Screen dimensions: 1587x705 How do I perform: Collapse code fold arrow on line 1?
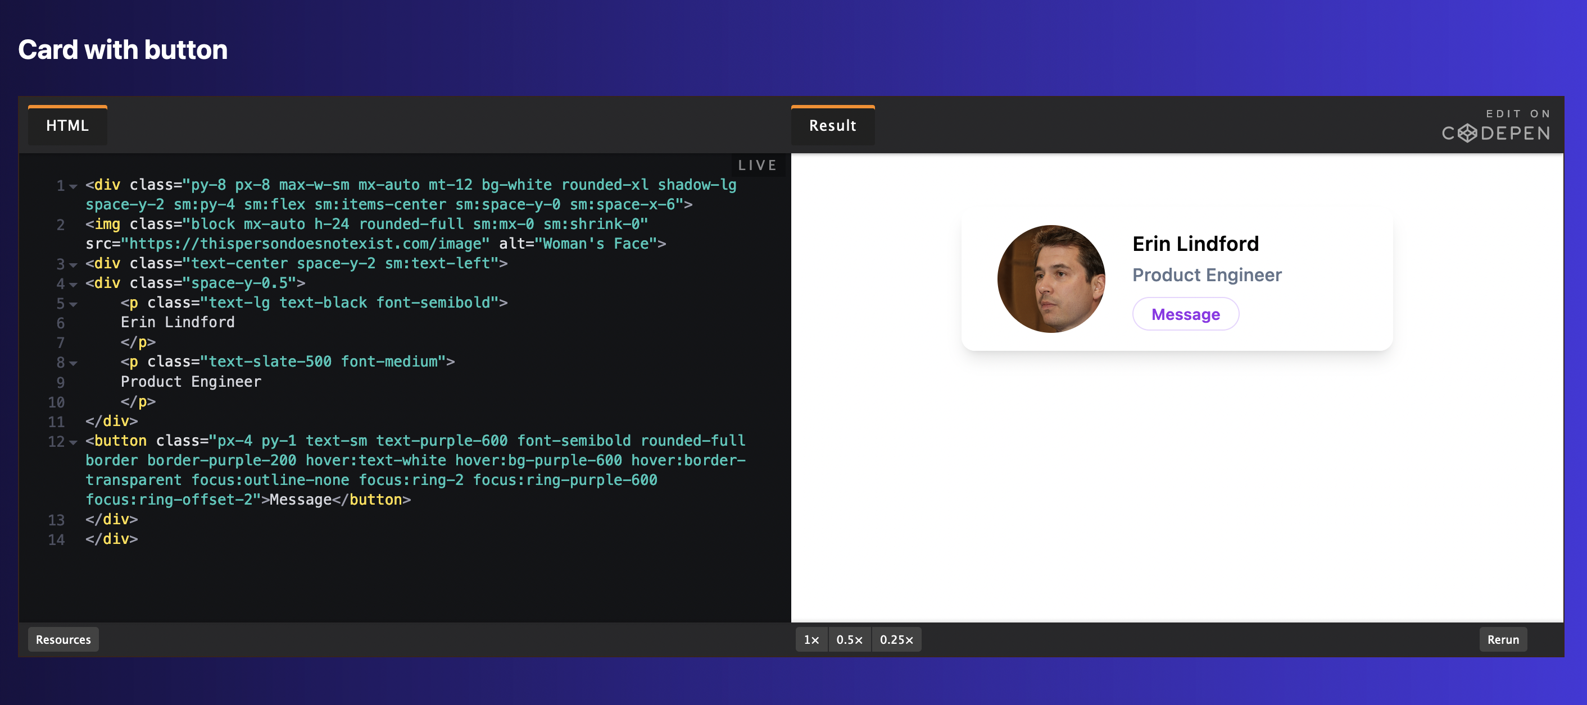pyautogui.click(x=73, y=186)
